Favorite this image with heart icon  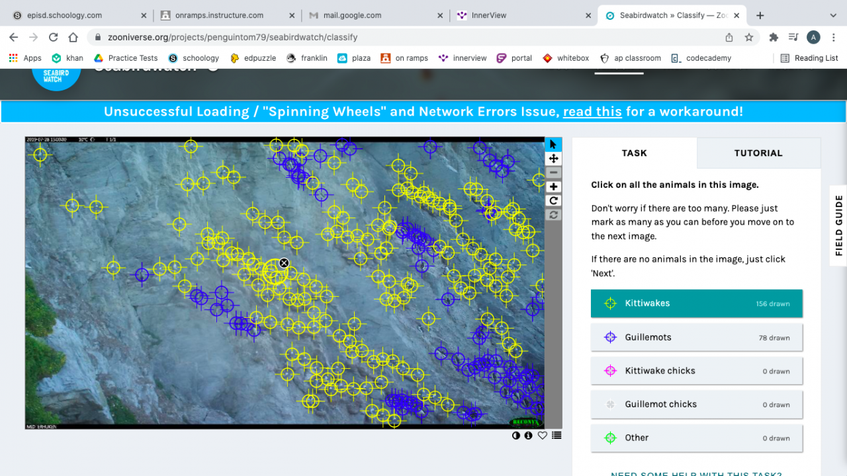(543, 435)
